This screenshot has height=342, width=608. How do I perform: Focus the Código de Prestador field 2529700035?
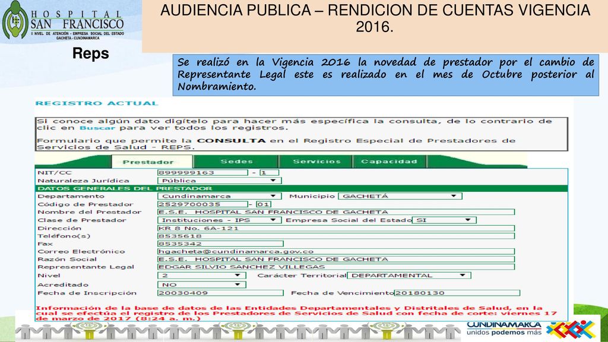(203, 204)
